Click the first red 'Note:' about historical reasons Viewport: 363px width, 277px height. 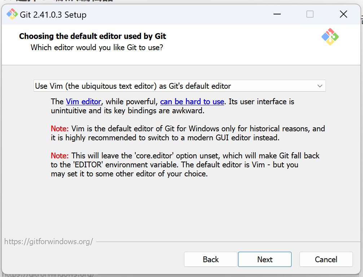click(x=60, y=129)
